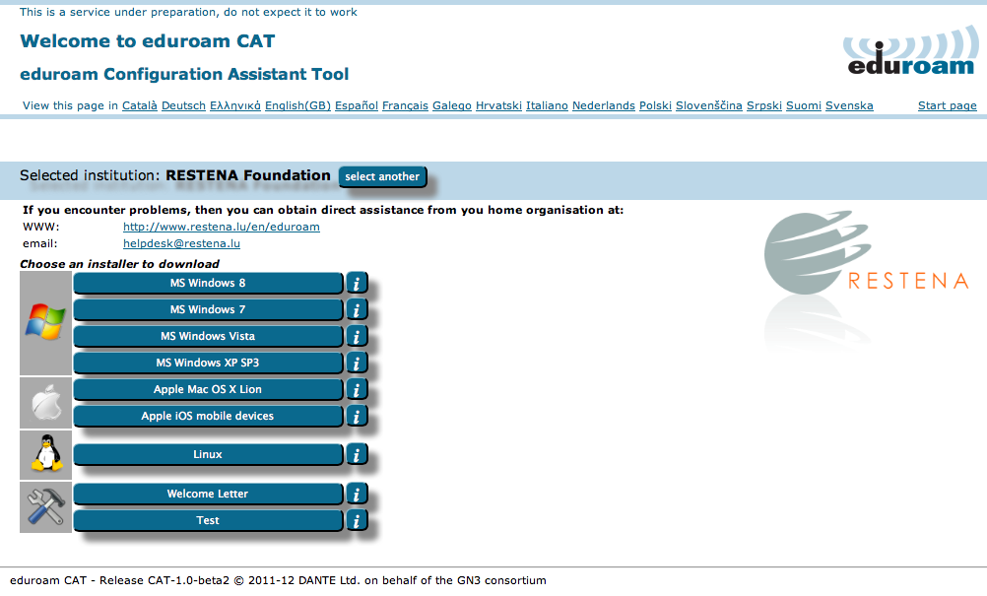The image size is (987, 596).
Task: Show info for MS Windows Vista installer
Action: (356, 337)
